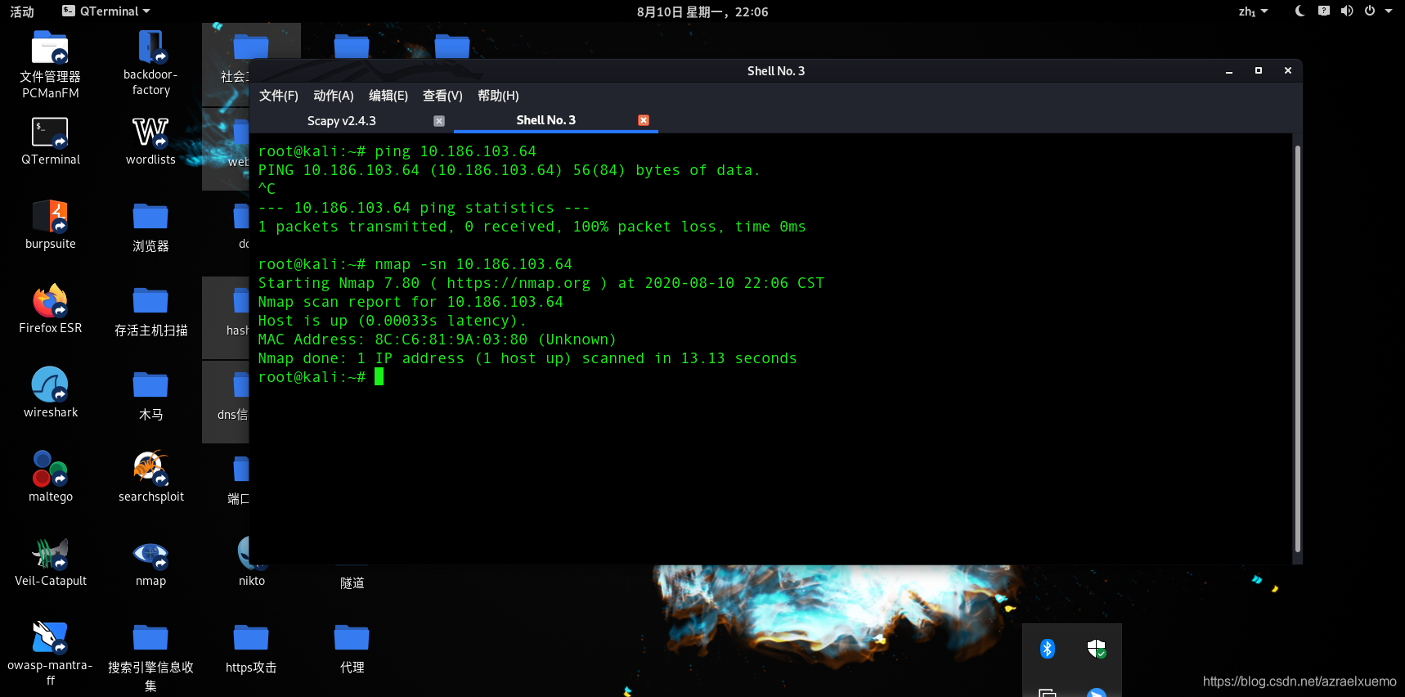Expand the system menu arrow in top bar

coord(1389,11)
